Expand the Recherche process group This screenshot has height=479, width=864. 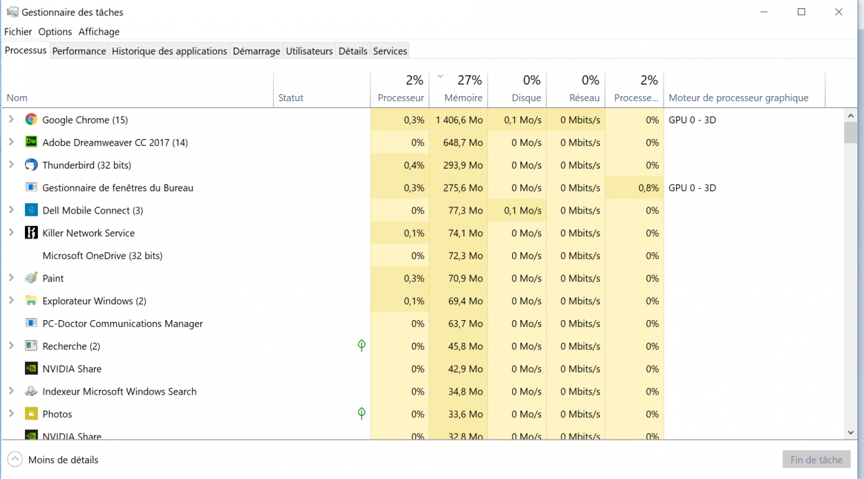click(x=11, y=346)
